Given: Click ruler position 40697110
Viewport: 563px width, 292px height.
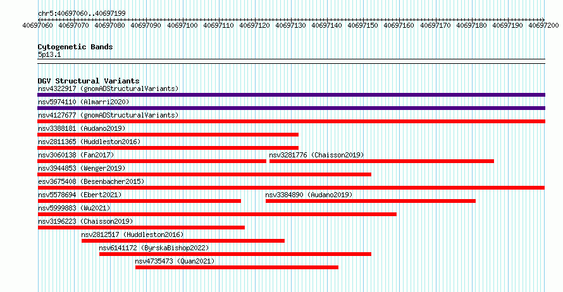Looking at the screenshot, I should click(x=218, y=25).
